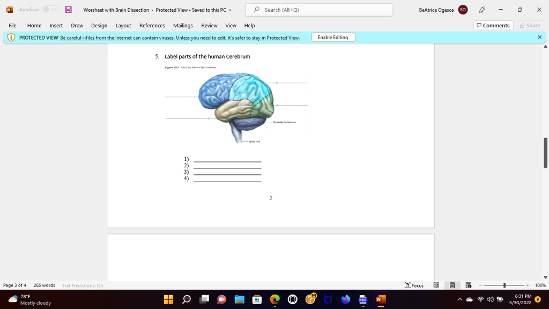Toggle Text Predictions in status bar
The height and width of the screenshot is (309, 549).
pyautogui.click(x=83, y=285)
